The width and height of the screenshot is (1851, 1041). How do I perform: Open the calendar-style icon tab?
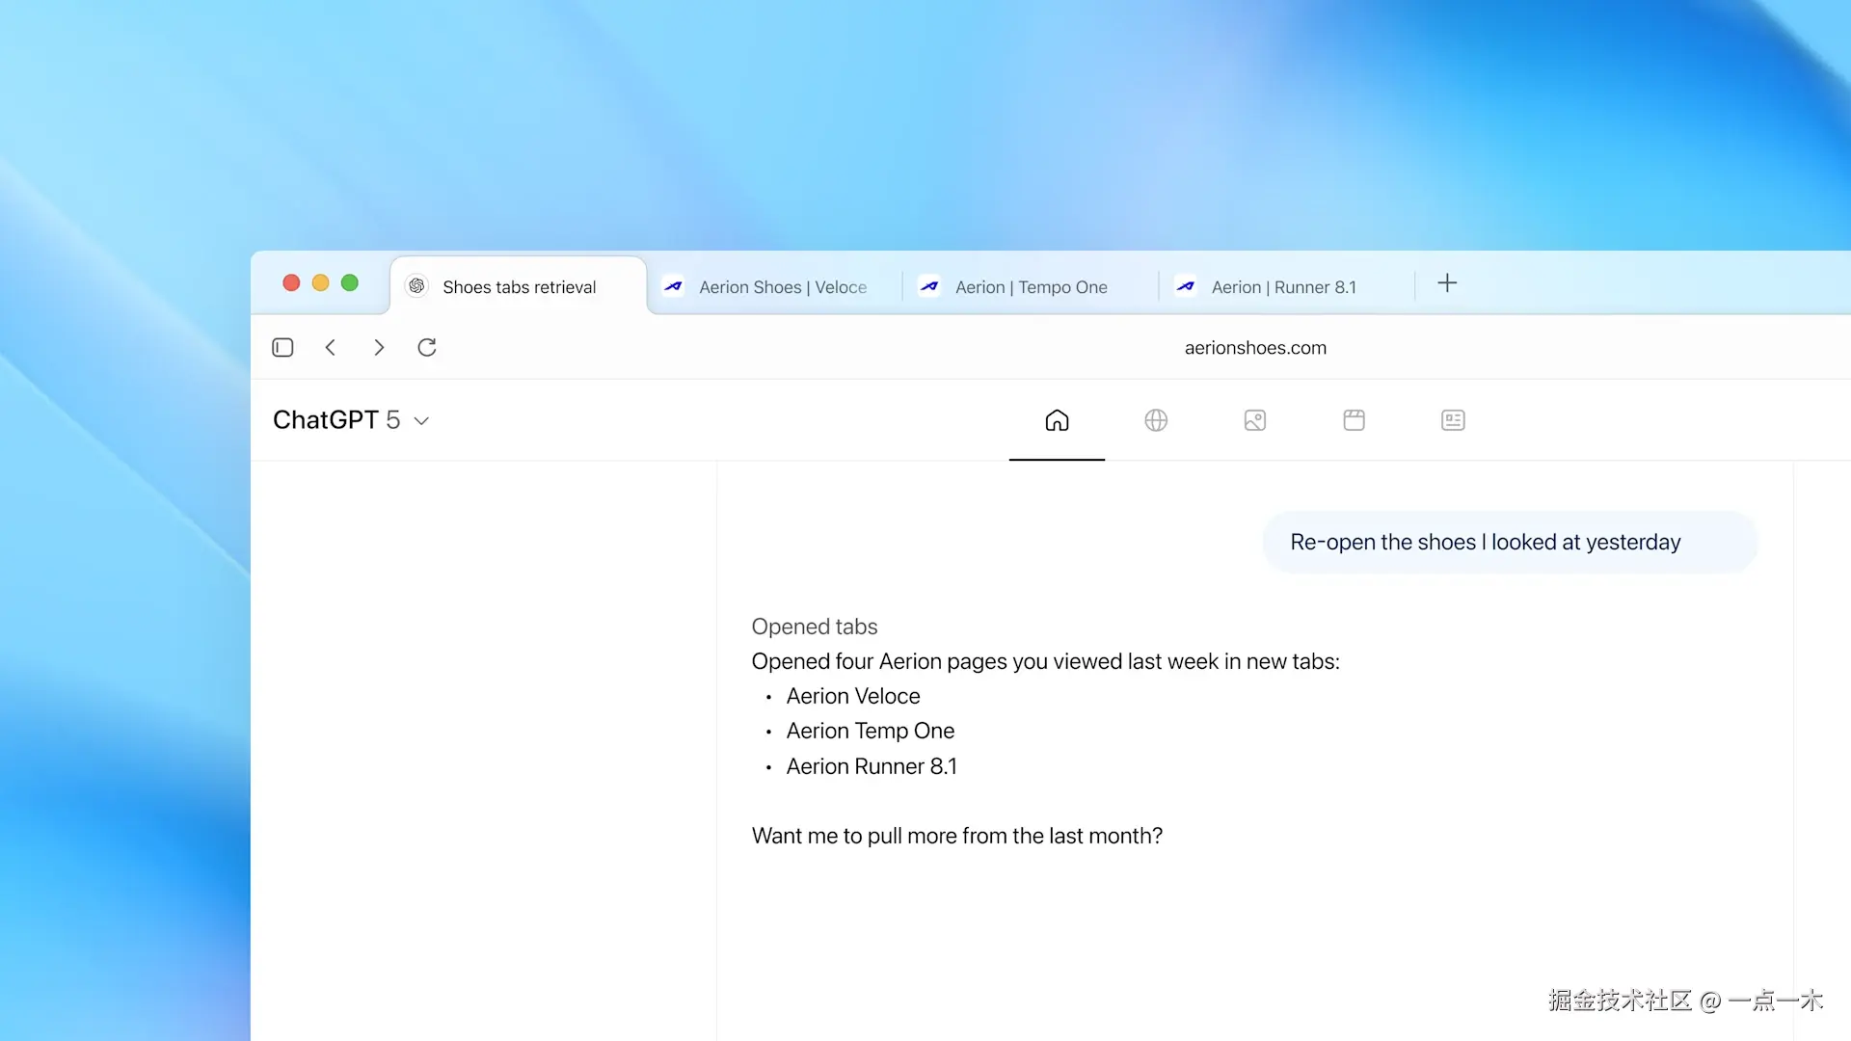point(1354,420)
